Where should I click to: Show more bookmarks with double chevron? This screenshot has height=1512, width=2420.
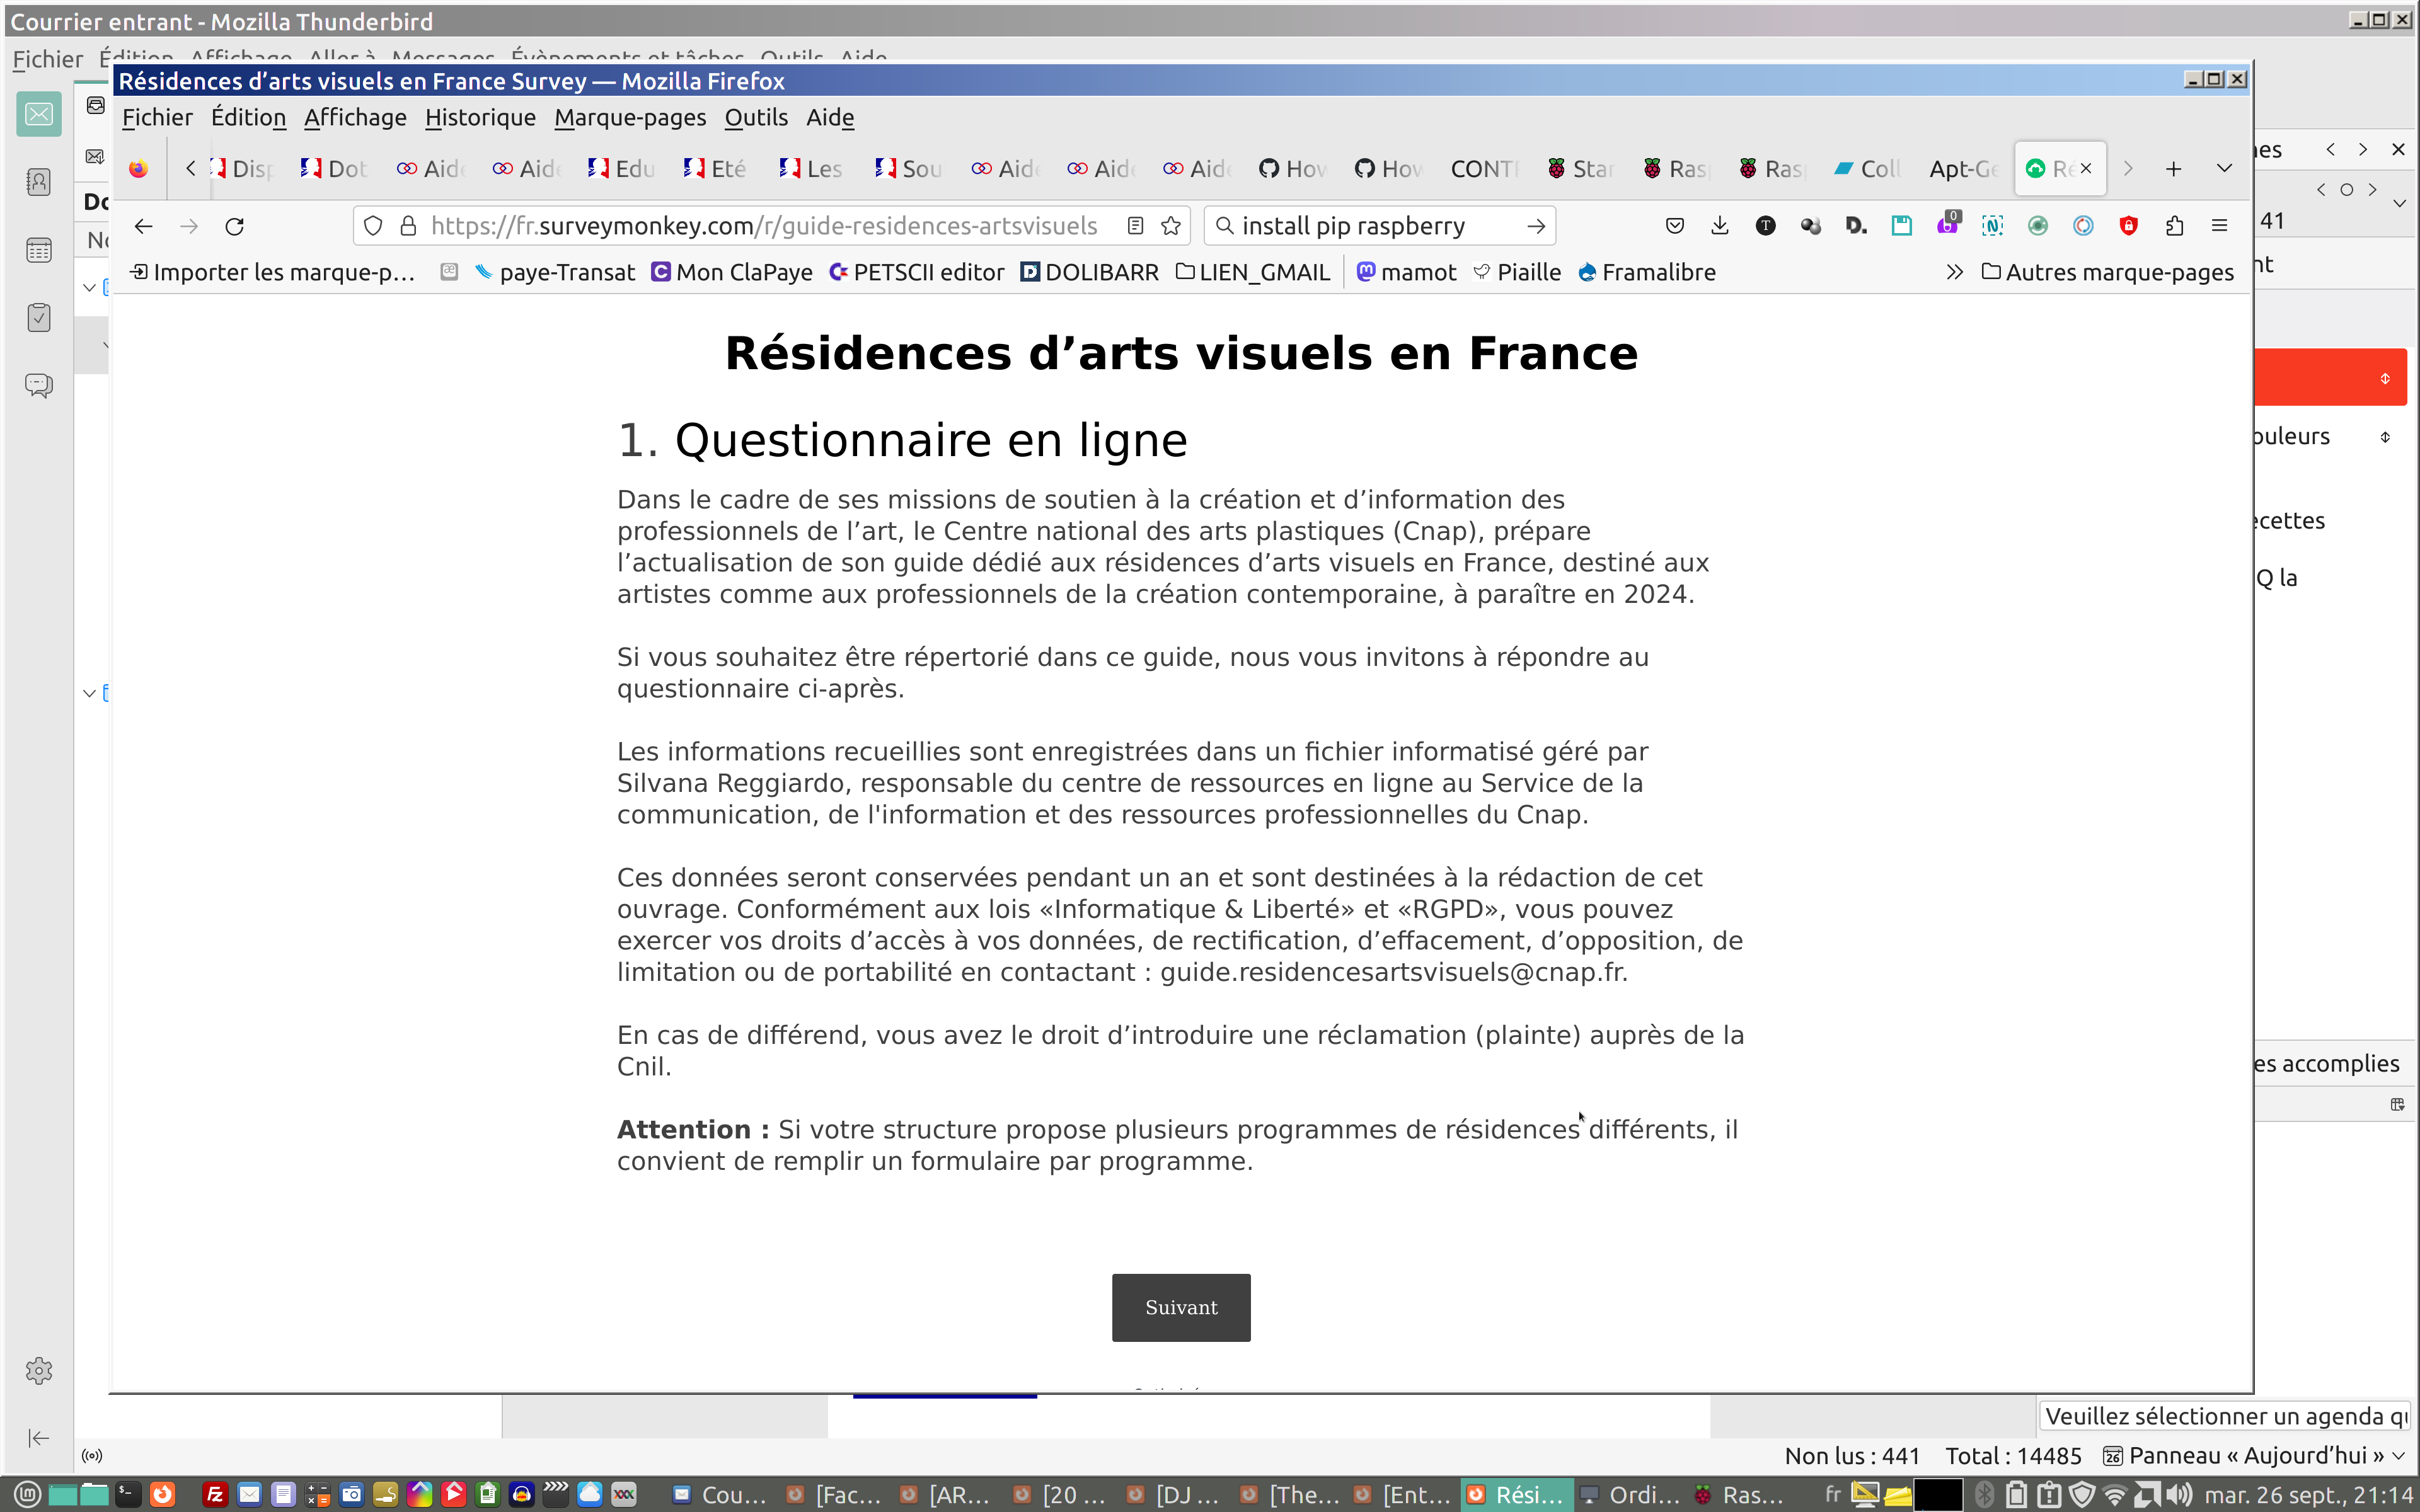tap(1954, 272)
